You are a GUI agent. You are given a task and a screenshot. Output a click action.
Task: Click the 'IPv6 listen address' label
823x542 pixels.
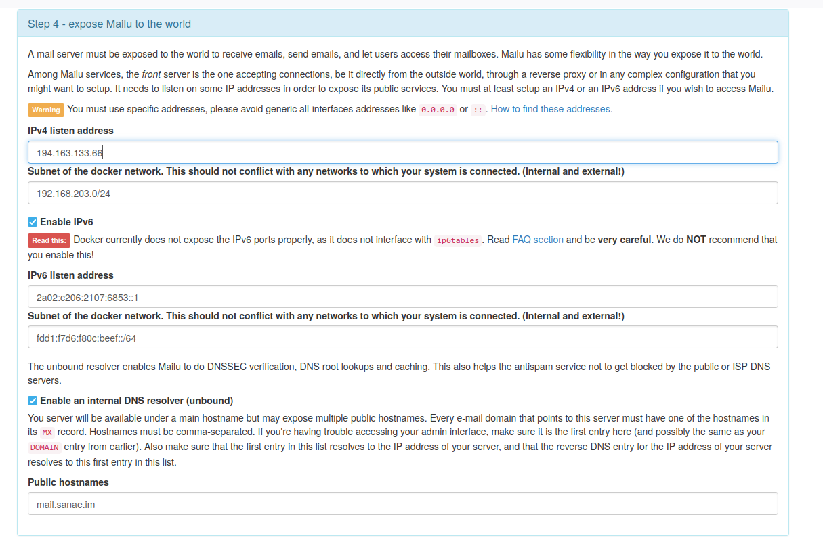70,275
